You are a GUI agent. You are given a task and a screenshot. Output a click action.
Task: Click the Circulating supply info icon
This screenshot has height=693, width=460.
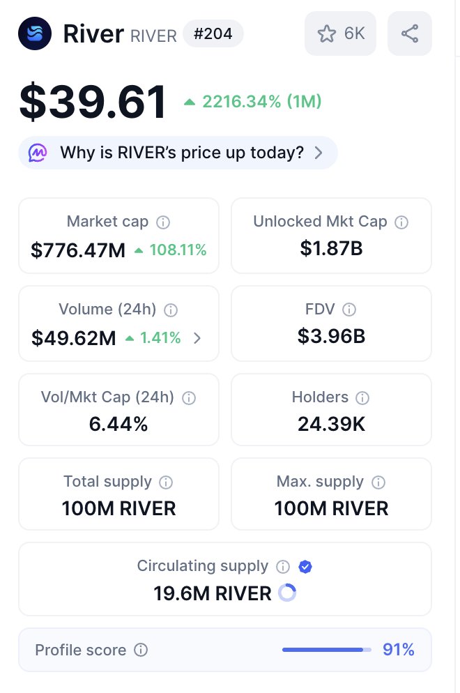pyautogui.click(x=283, y=567)
